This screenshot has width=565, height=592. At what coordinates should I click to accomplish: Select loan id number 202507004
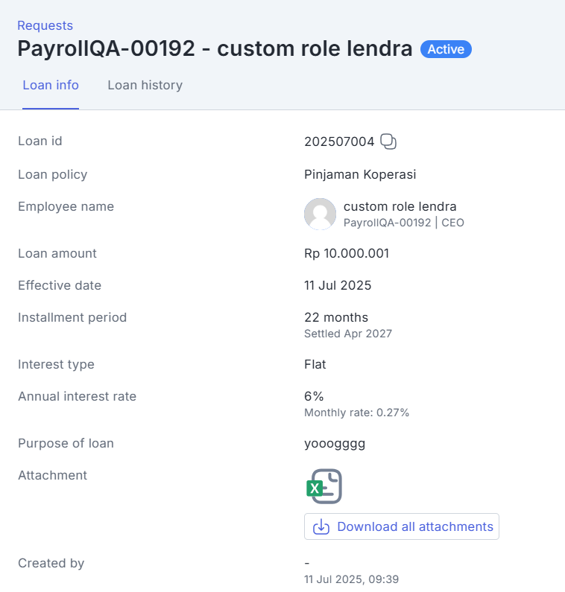tap(339, 141)
